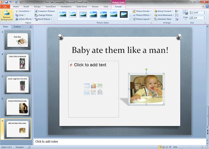Switch to the Review ribbon tab
Viewport: 209px width, 149px height.
point(95,6)
